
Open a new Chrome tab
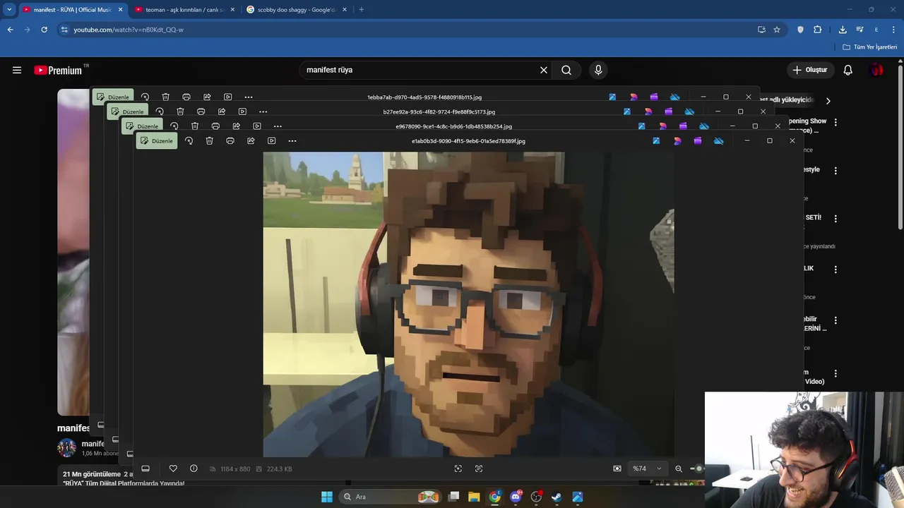(x=362, y=10)
